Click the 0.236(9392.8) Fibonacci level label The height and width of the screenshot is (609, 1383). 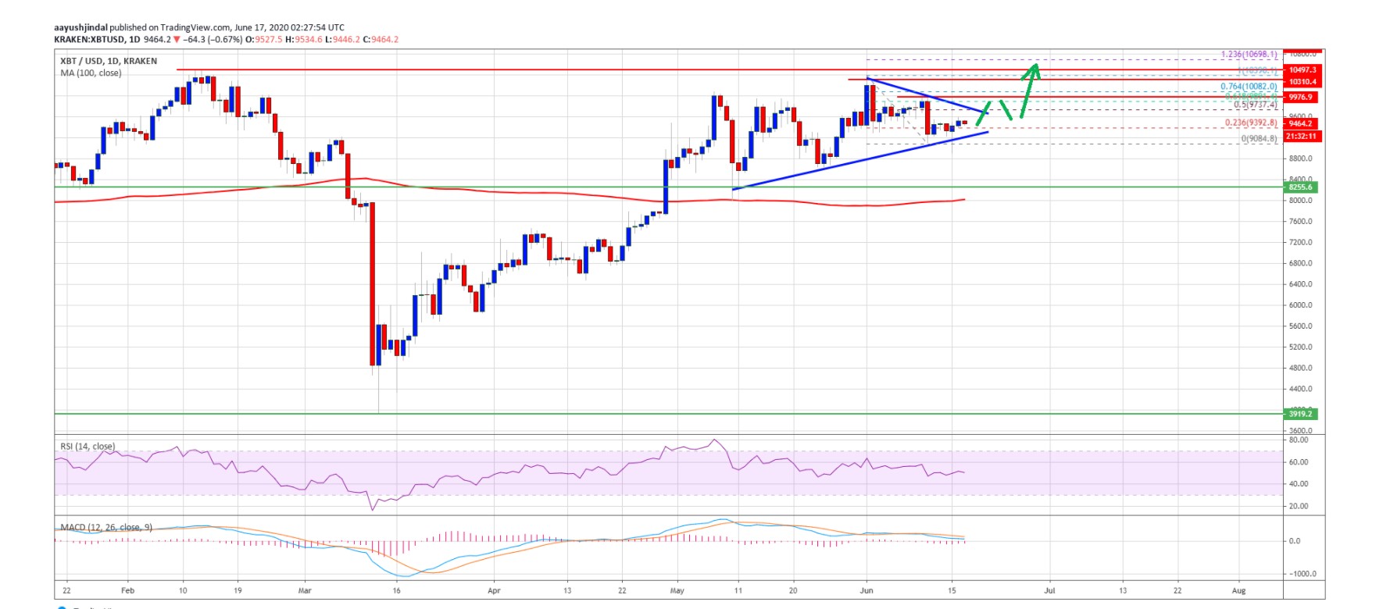(x=1250, y=123)
